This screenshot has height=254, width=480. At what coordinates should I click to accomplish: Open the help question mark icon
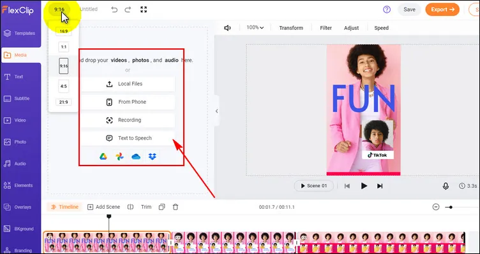387,10
